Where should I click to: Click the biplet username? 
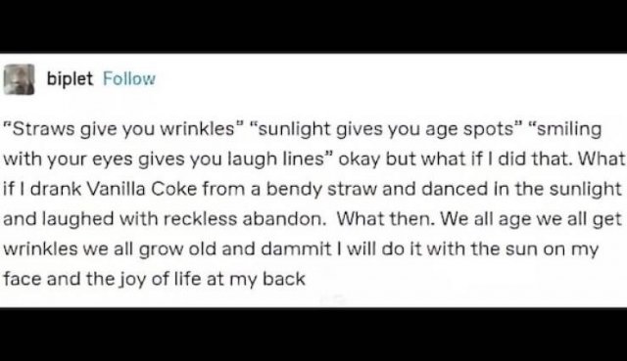point(70,78)
